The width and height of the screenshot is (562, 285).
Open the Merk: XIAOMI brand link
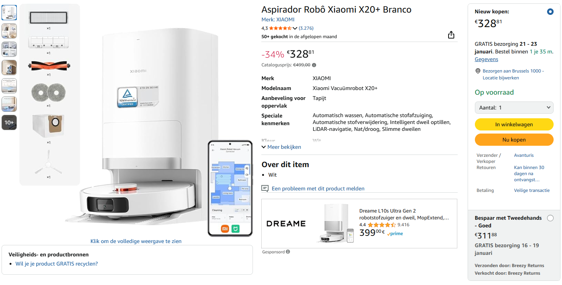278,19
